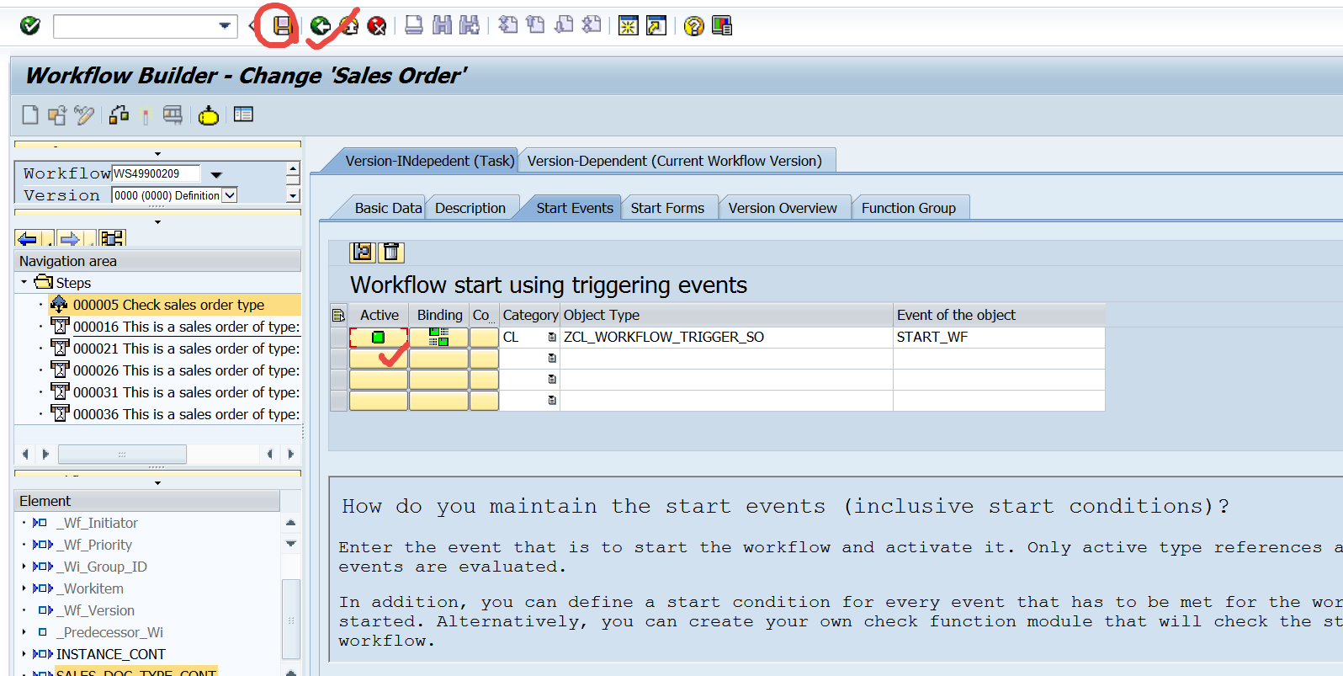Click the horizontal scrollbar thumb under the navigation tree
1343x676 pixels.
122,454
